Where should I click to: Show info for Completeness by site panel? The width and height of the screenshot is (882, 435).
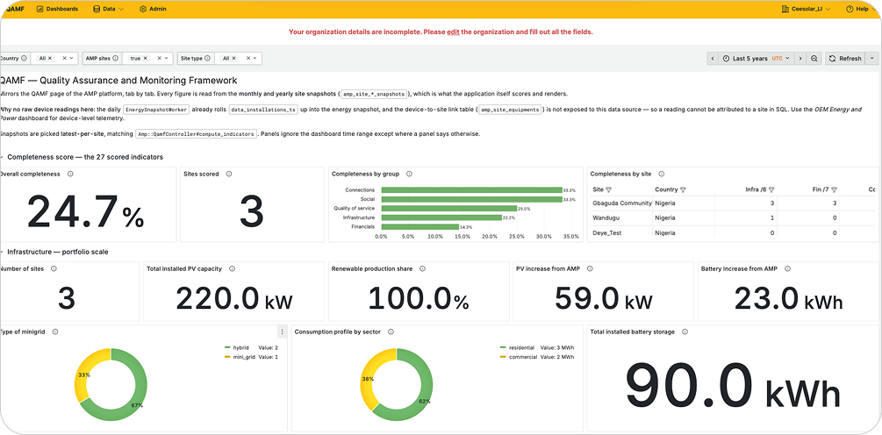tap(662, 175)
